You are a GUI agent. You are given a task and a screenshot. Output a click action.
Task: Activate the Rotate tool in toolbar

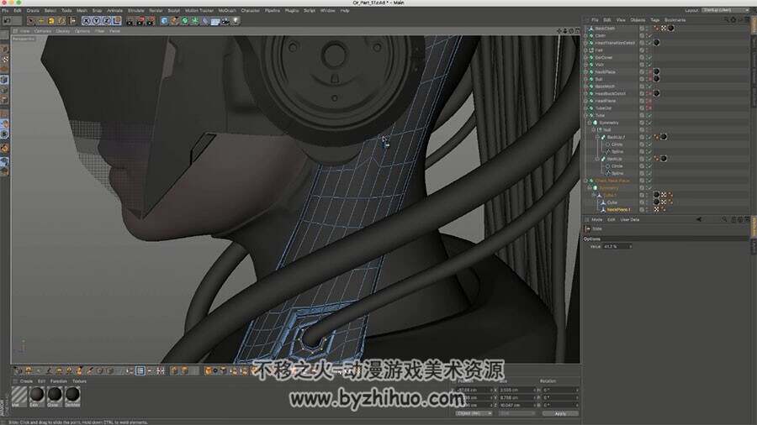click(61, 21)
